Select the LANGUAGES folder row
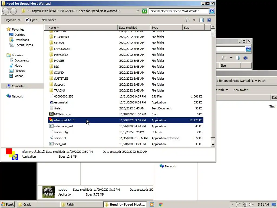Viewport: 277px width, 208px height. click(126, 49)
